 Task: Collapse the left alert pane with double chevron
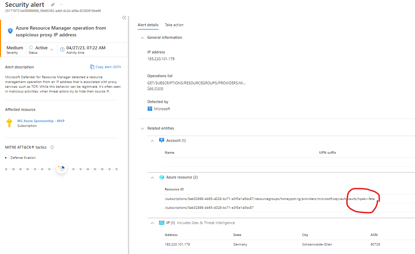124,18
